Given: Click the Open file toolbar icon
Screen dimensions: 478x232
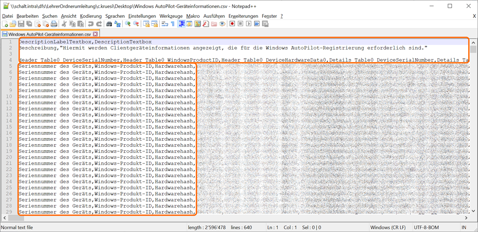Looking at the screenshot, I should pyautogui.click(x=13, y=24).
